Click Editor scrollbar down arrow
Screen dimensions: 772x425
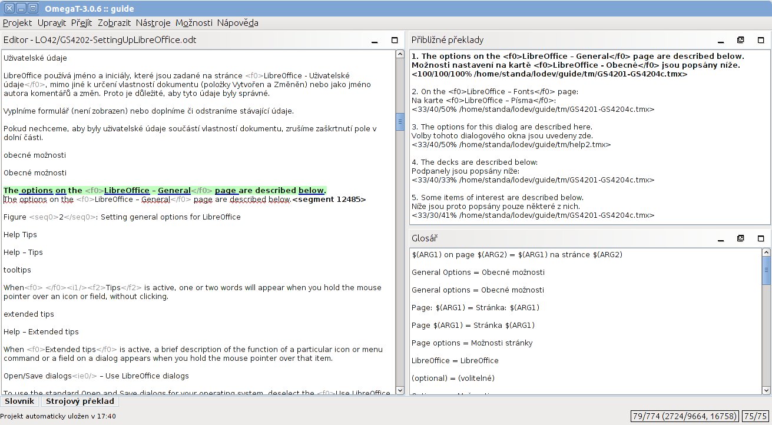[x=400, y=390]
